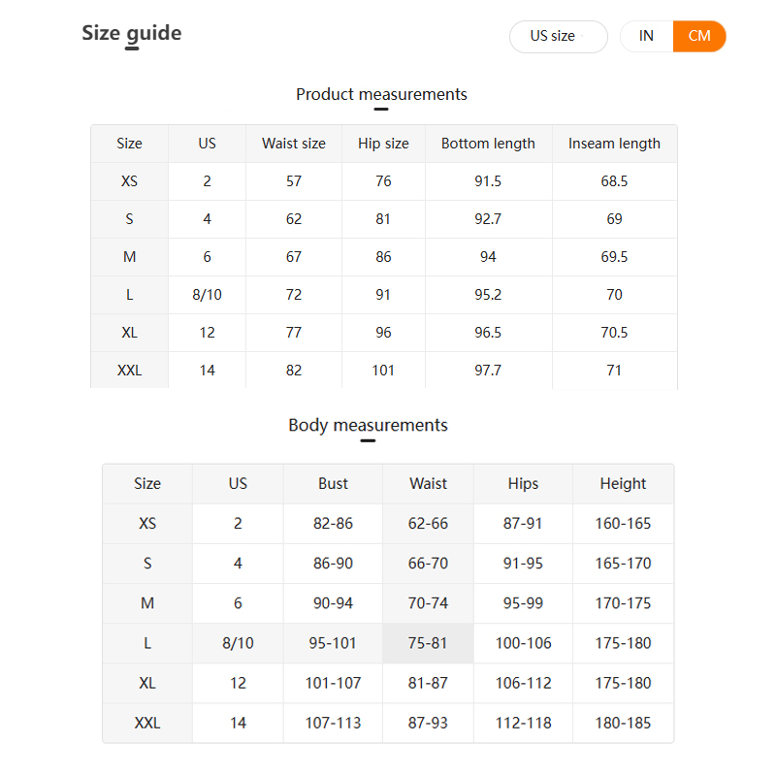Click the 95-101 bust cell
The image size is (776, 776).
(x=333, y=643)
